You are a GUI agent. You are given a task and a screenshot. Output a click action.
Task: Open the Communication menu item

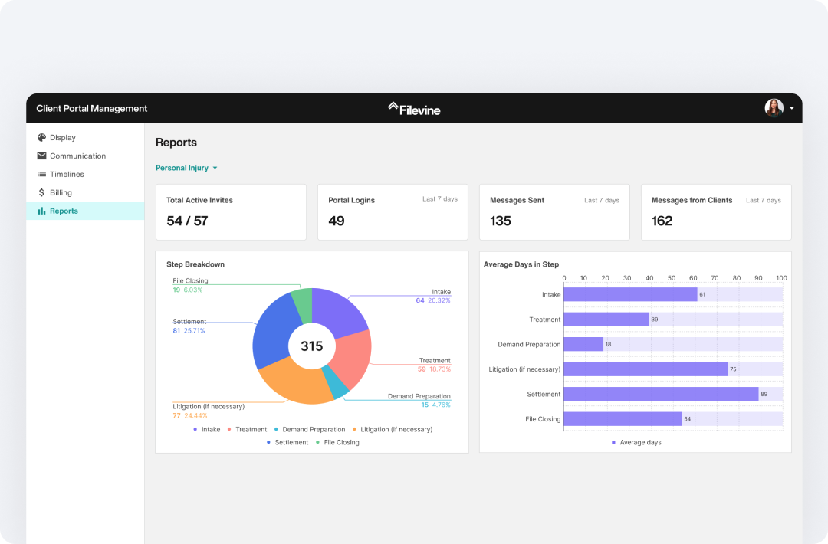click(77, 156)
